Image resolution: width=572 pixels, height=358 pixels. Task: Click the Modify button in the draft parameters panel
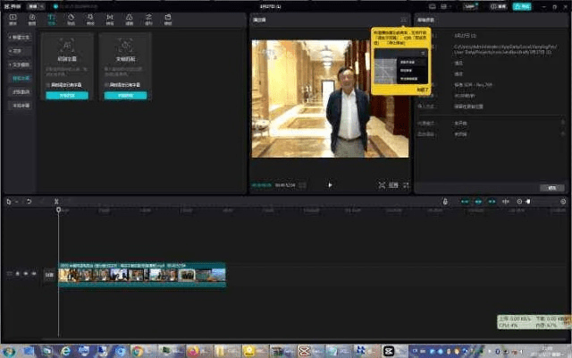[x=552, y=188]
